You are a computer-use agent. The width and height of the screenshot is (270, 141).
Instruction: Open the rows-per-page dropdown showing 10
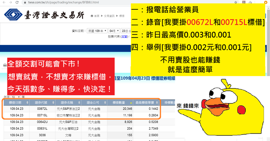pyautogui.click(x=15, y=97)
